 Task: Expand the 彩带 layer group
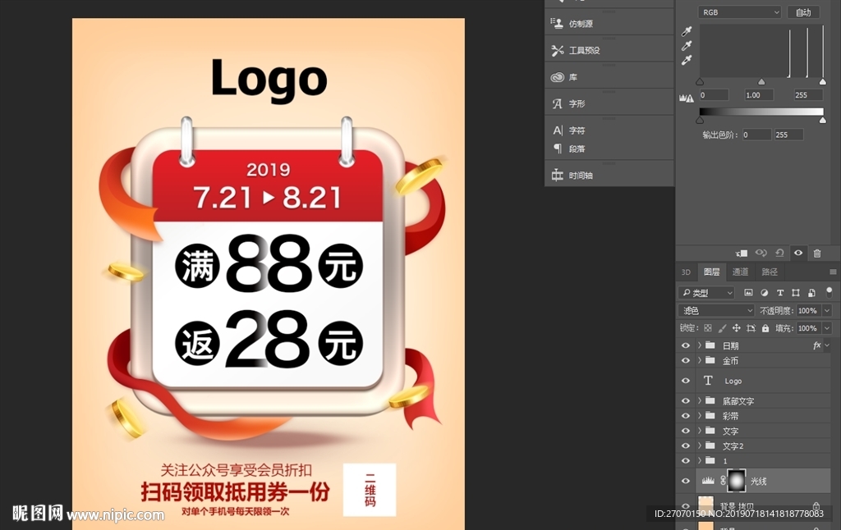click(700, 416)
